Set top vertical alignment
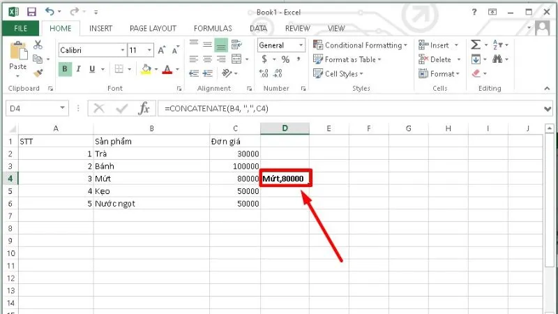This screenshot has width=558, height=314. tap(194, 45)
